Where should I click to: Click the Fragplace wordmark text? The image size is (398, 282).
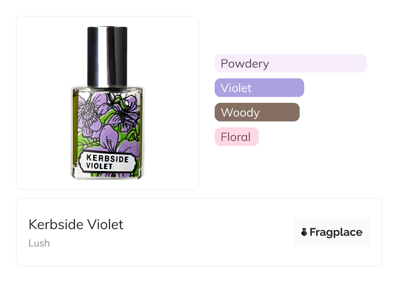[x=336, y=232]
